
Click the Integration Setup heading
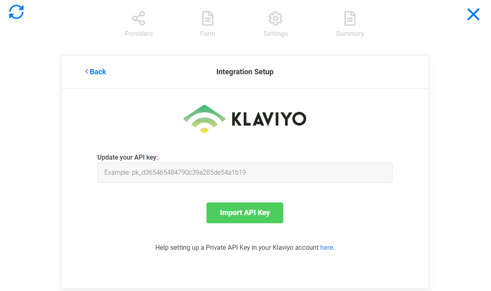(244, 71)
